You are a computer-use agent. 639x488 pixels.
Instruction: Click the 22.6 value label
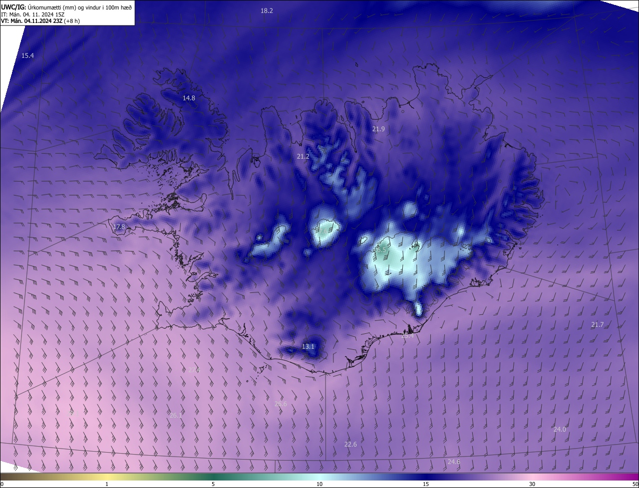350,445
